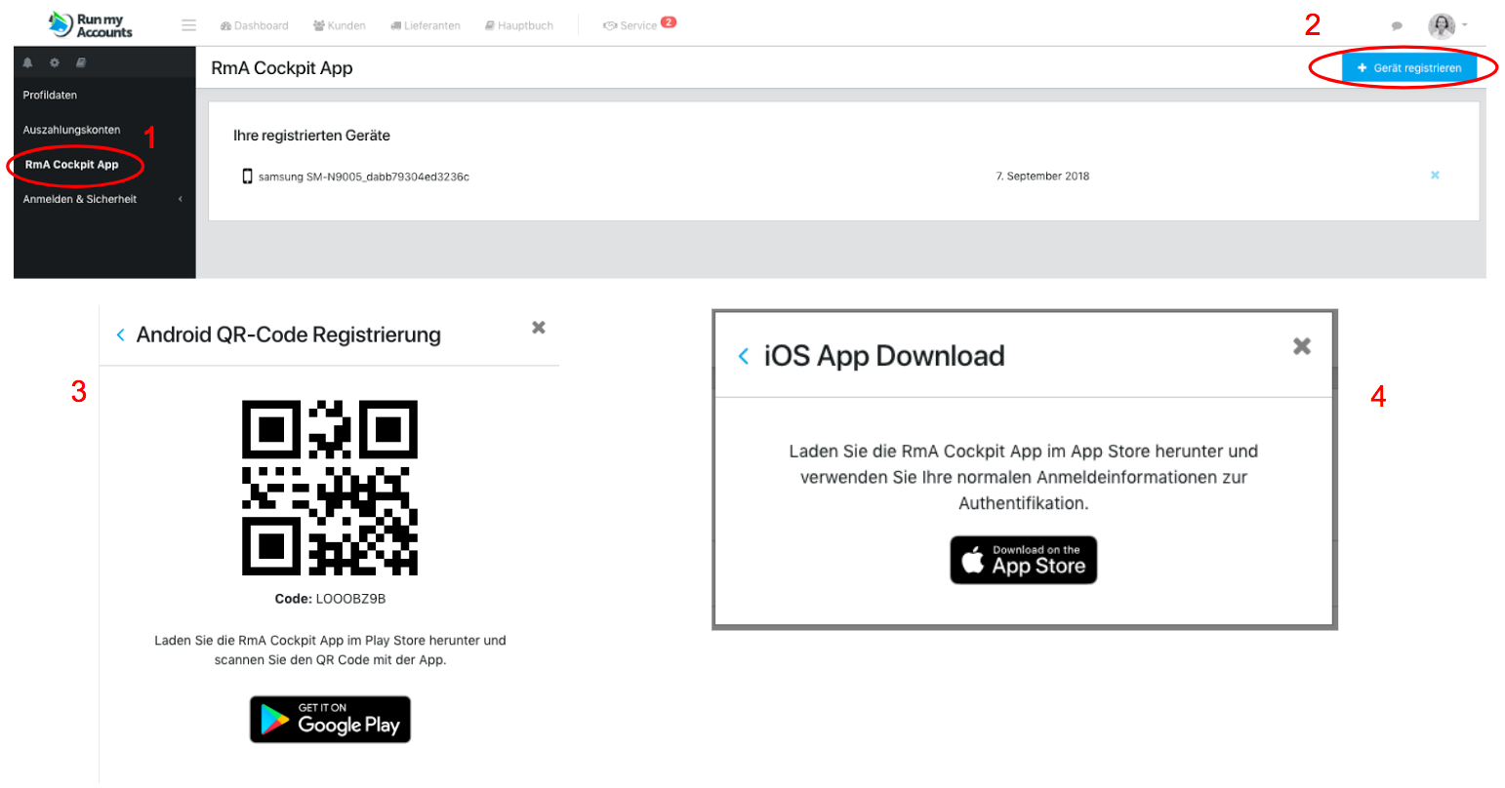Click the Android registration QR code
Screen dimensions: 1505x788
pyautogui.click(x=330, y=488)
